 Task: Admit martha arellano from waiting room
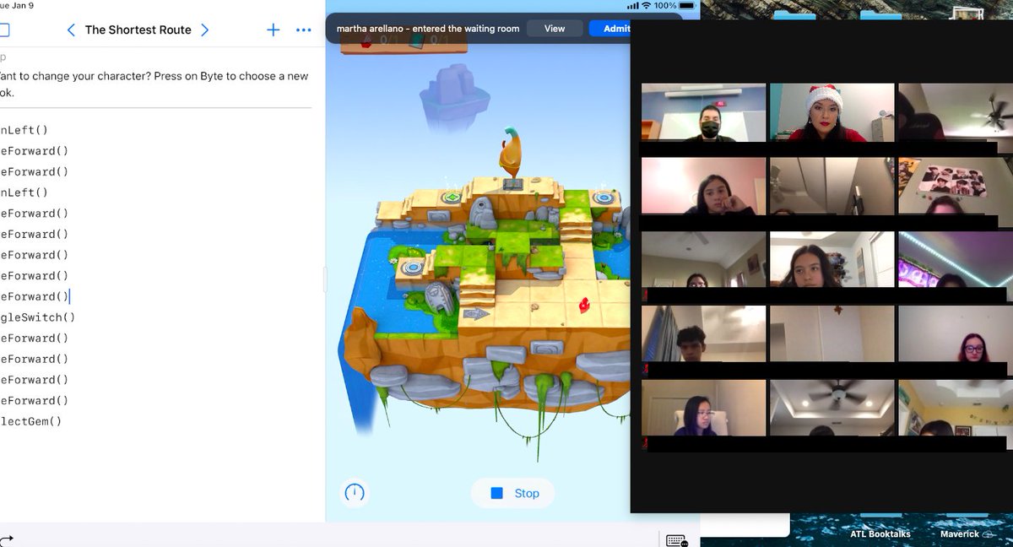tap(609, 28)
